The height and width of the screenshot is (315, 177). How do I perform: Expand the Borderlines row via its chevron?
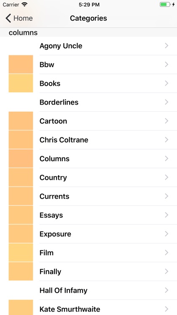[167, 102]
